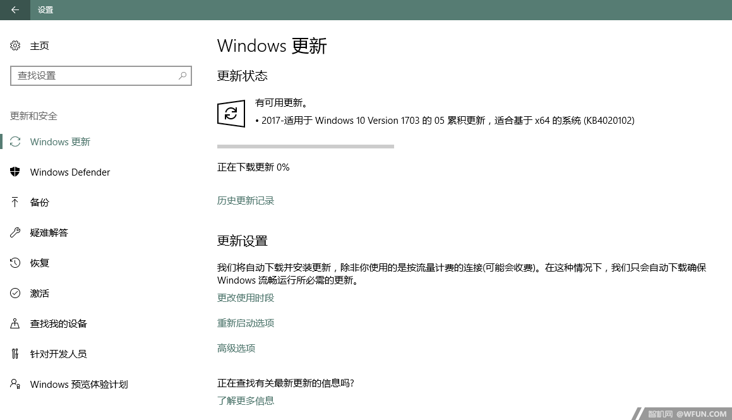Click 更新和安全 category label
Screen dimensions: 732x420
point(33,116)
